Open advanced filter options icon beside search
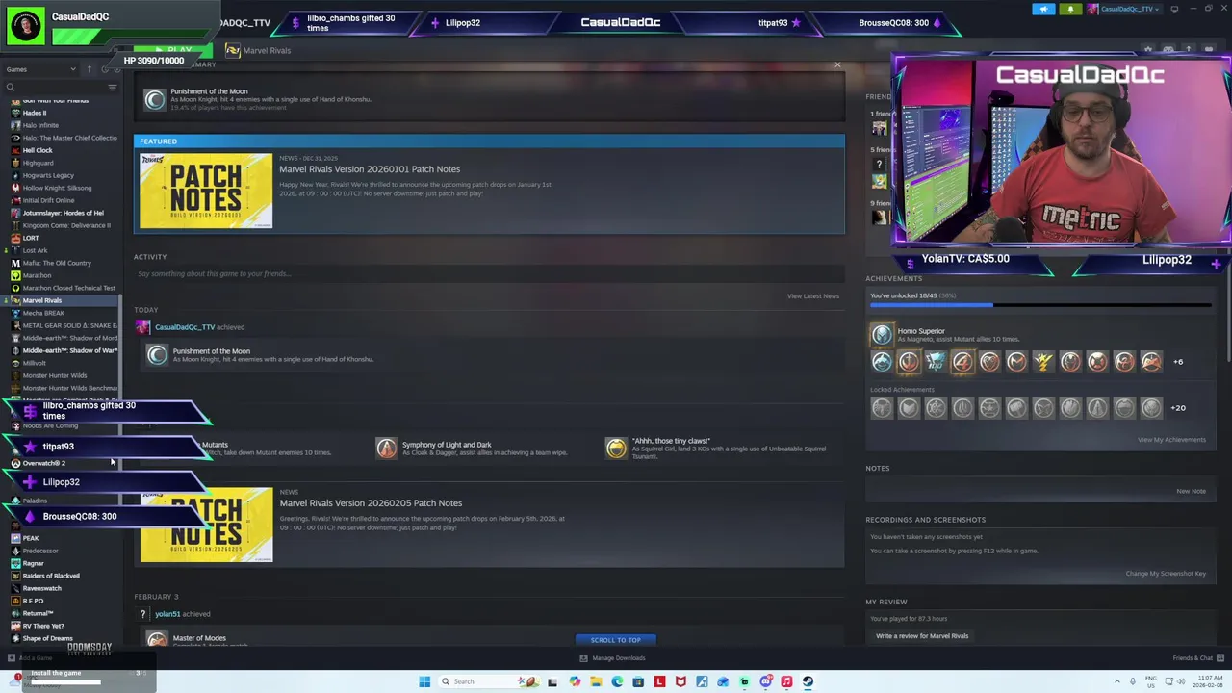Screen dimensions: 1232x693 click(113, 88)
